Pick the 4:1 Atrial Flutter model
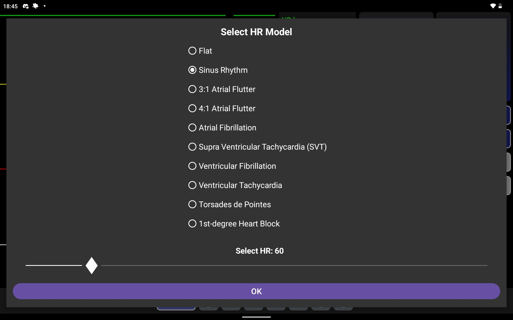Image resolution: width=513 pixels, height=320 pixels. 192,108
